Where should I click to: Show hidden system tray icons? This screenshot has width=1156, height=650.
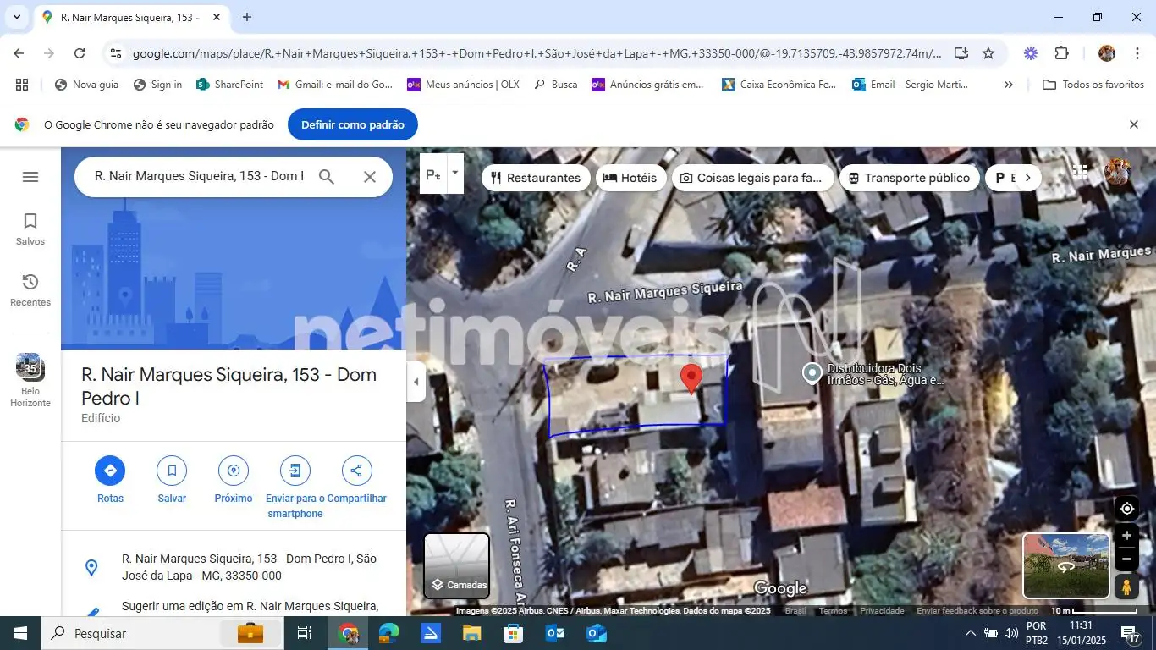(970, 633)
